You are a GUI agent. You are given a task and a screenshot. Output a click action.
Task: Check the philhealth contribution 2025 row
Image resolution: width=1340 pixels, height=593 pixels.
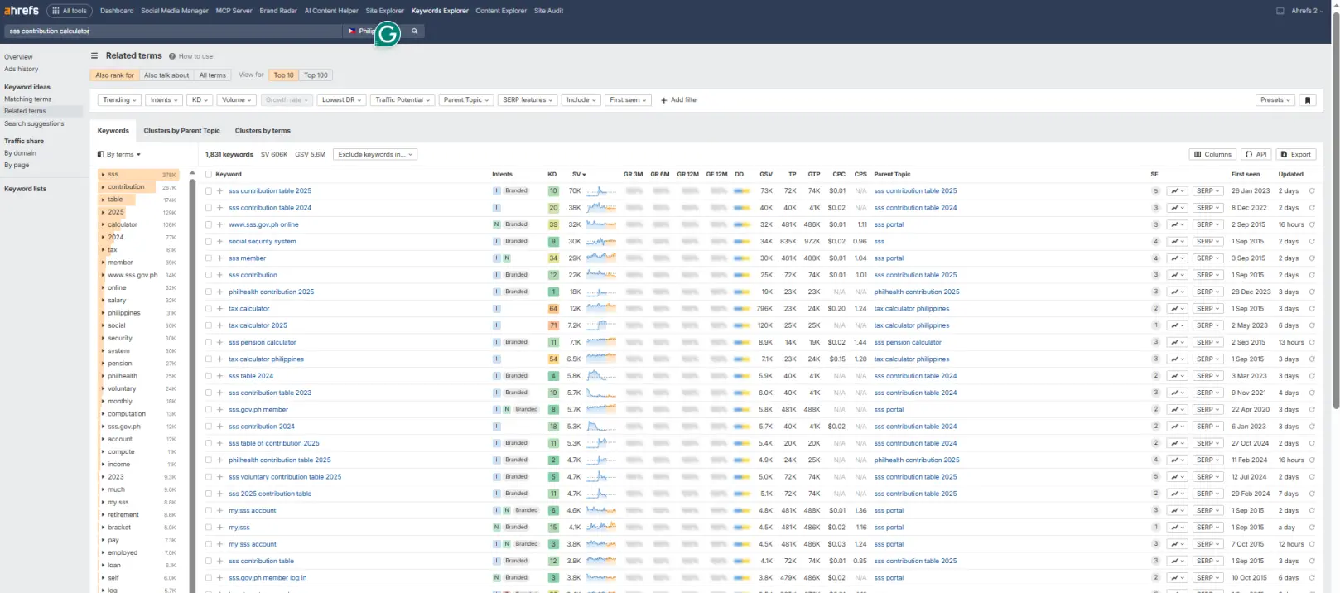(209, 292)
